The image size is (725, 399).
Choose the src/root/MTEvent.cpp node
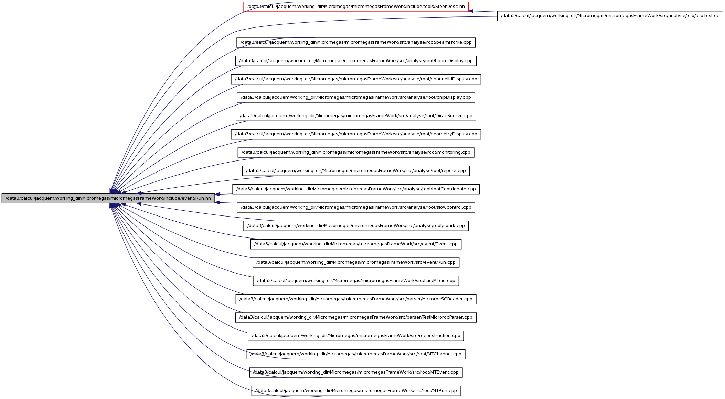click(356, 372)
